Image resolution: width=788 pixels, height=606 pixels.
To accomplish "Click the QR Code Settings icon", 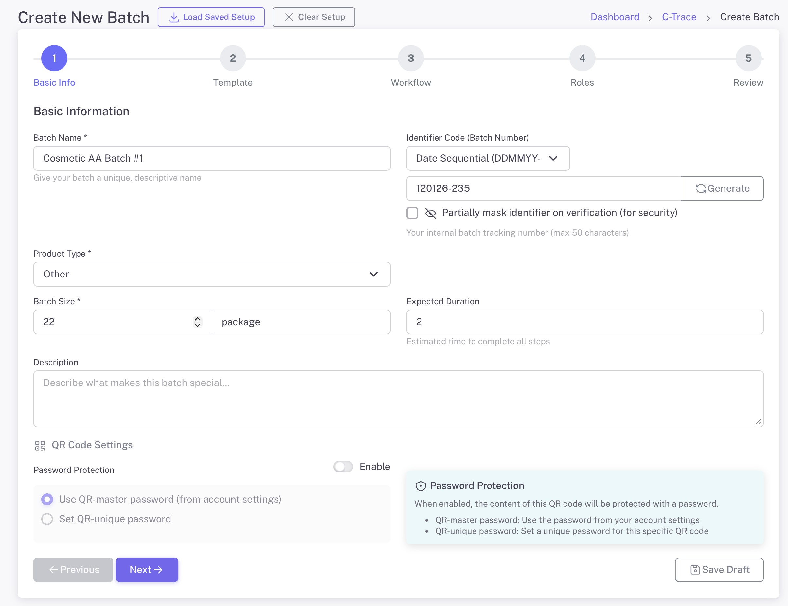I will click(40, 445).
